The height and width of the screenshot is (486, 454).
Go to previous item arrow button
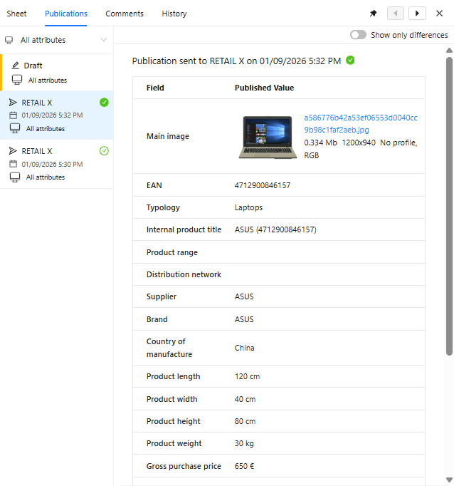pos(396,14)
